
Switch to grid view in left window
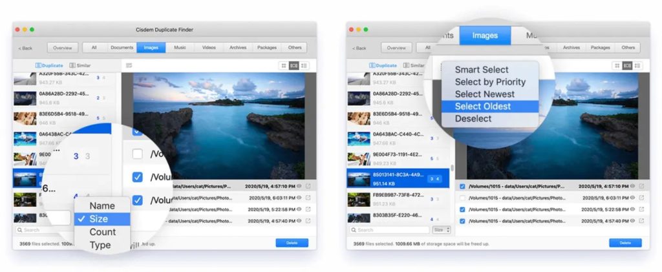click(x=283, y=66)
